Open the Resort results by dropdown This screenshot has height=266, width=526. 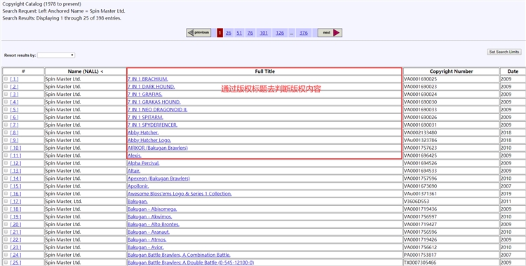pyautogui.click(x=56, y=55)
